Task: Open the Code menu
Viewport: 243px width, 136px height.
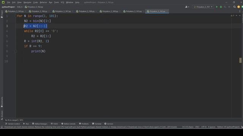Action: [x=35, y=2]
